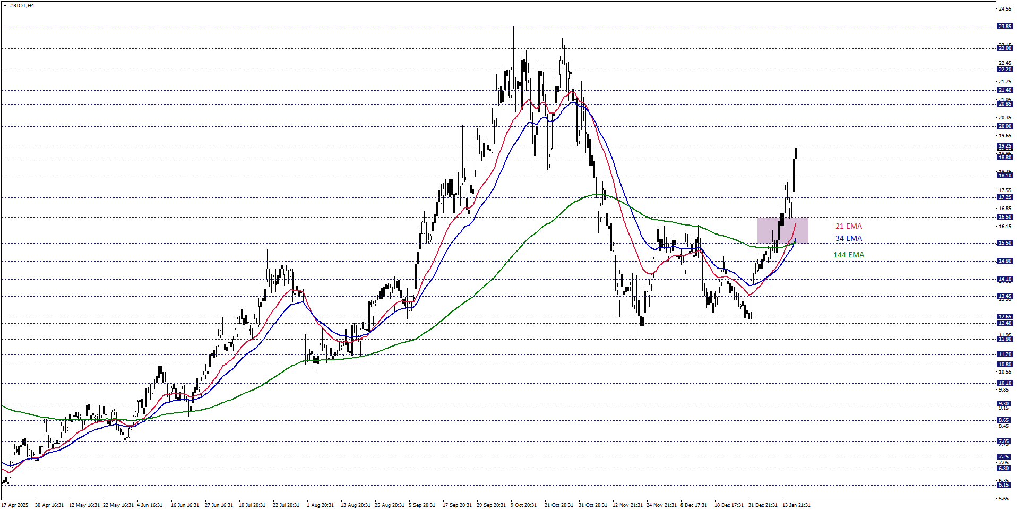Viewport: 1017px width, 511px height.
Task: Click the green 144 EMA text label
Action: coord(848,255)
